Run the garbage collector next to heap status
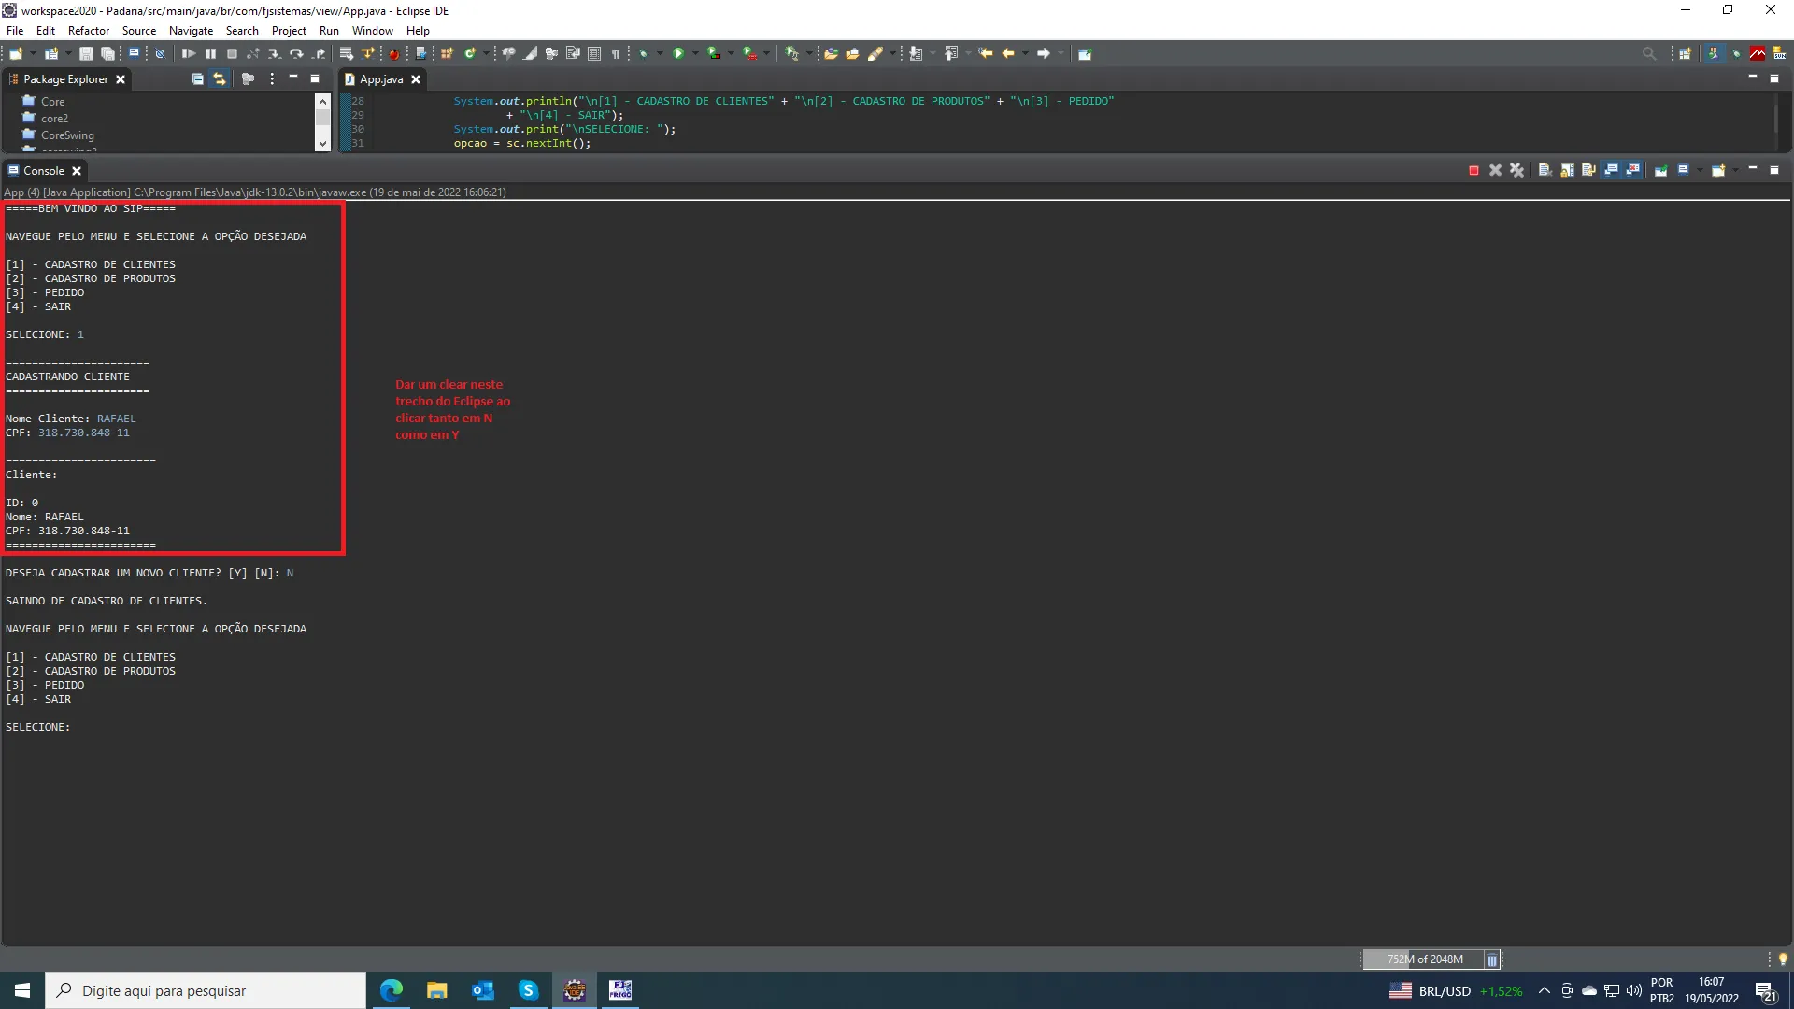This screenshot has height=1009, width=1794. (1492, 959)
